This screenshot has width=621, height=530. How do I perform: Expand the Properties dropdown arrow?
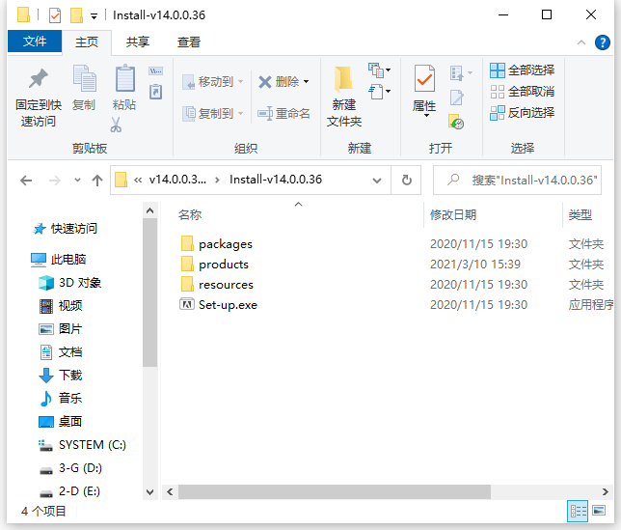tap(426, 115)
